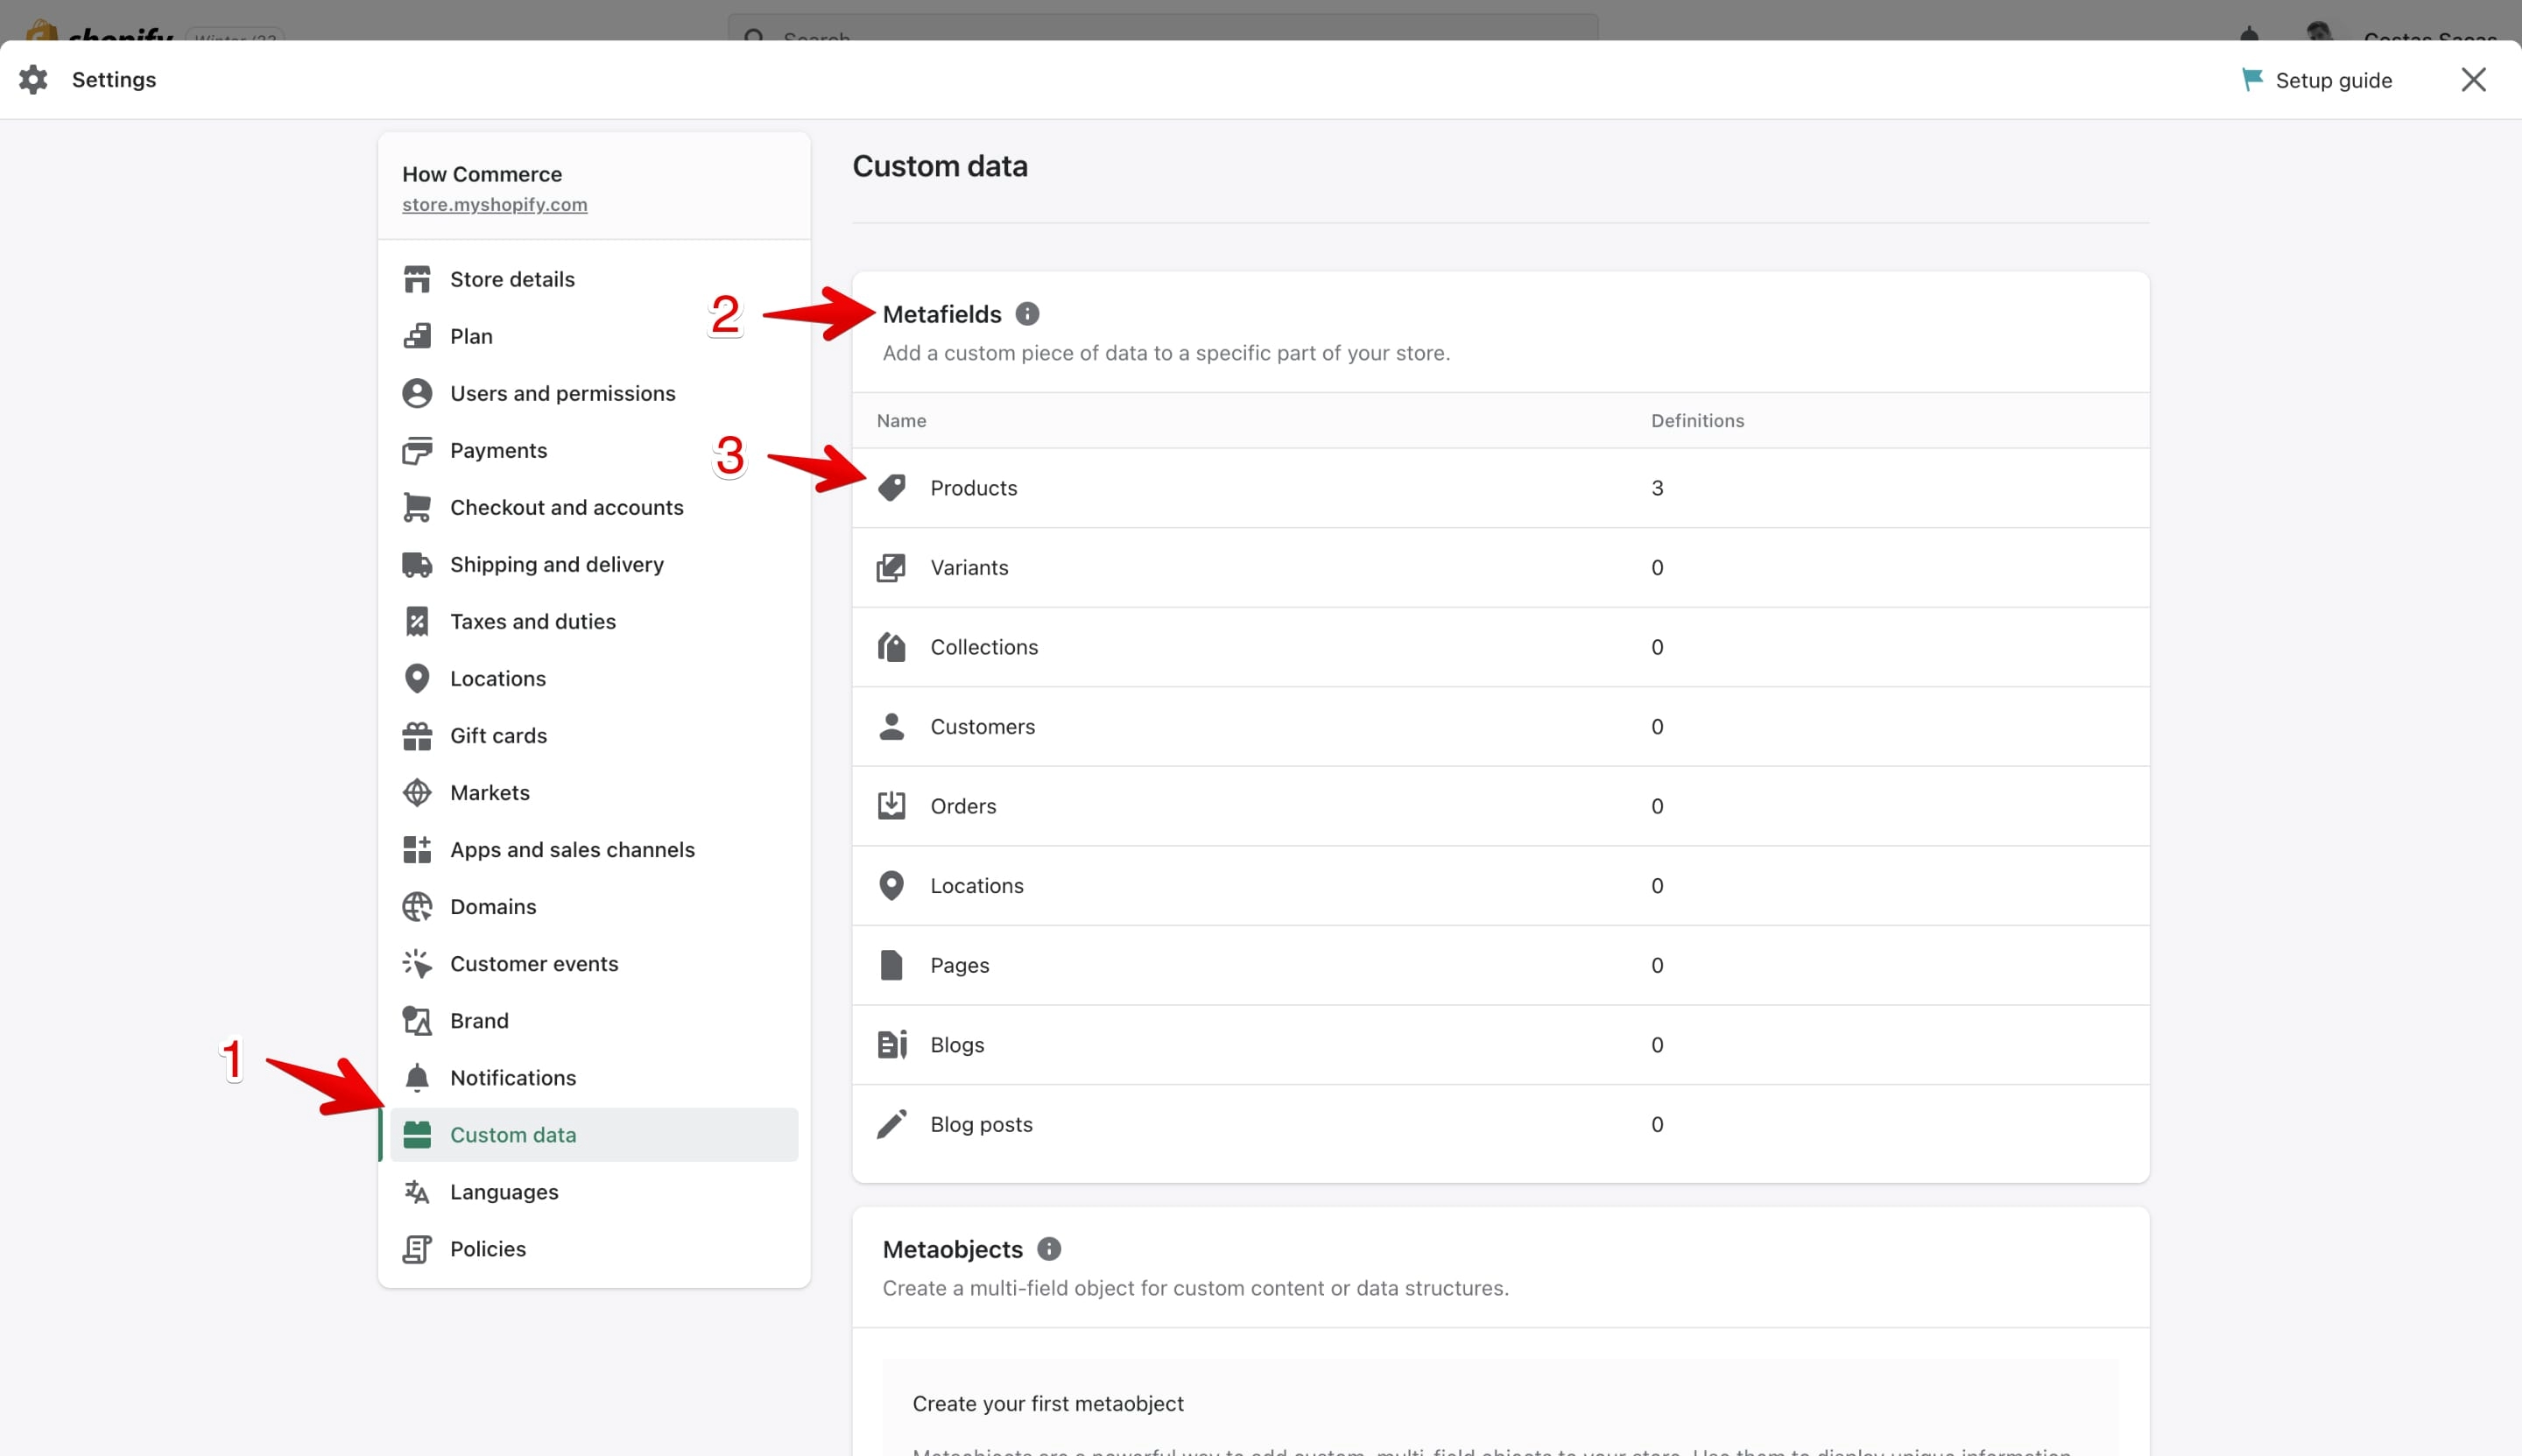This screenshot has width=2522, height=1456.
Task: Click the Customers person icon
Action: 891,727
